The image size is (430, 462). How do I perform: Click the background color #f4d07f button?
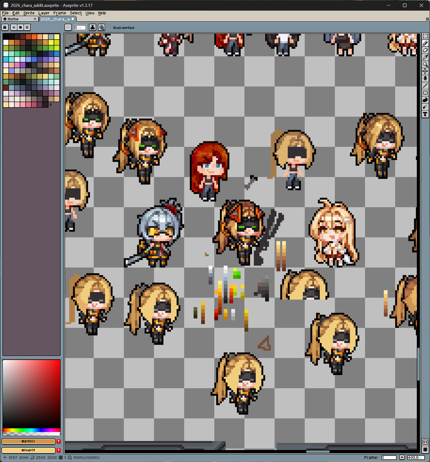[28, 450]
